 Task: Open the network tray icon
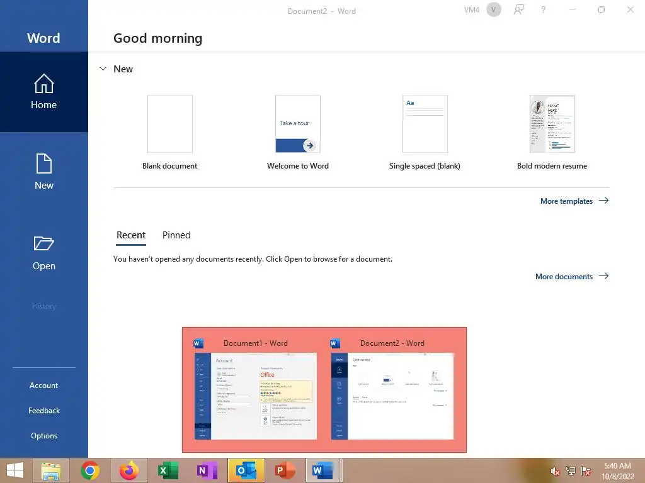pos(570,471)
